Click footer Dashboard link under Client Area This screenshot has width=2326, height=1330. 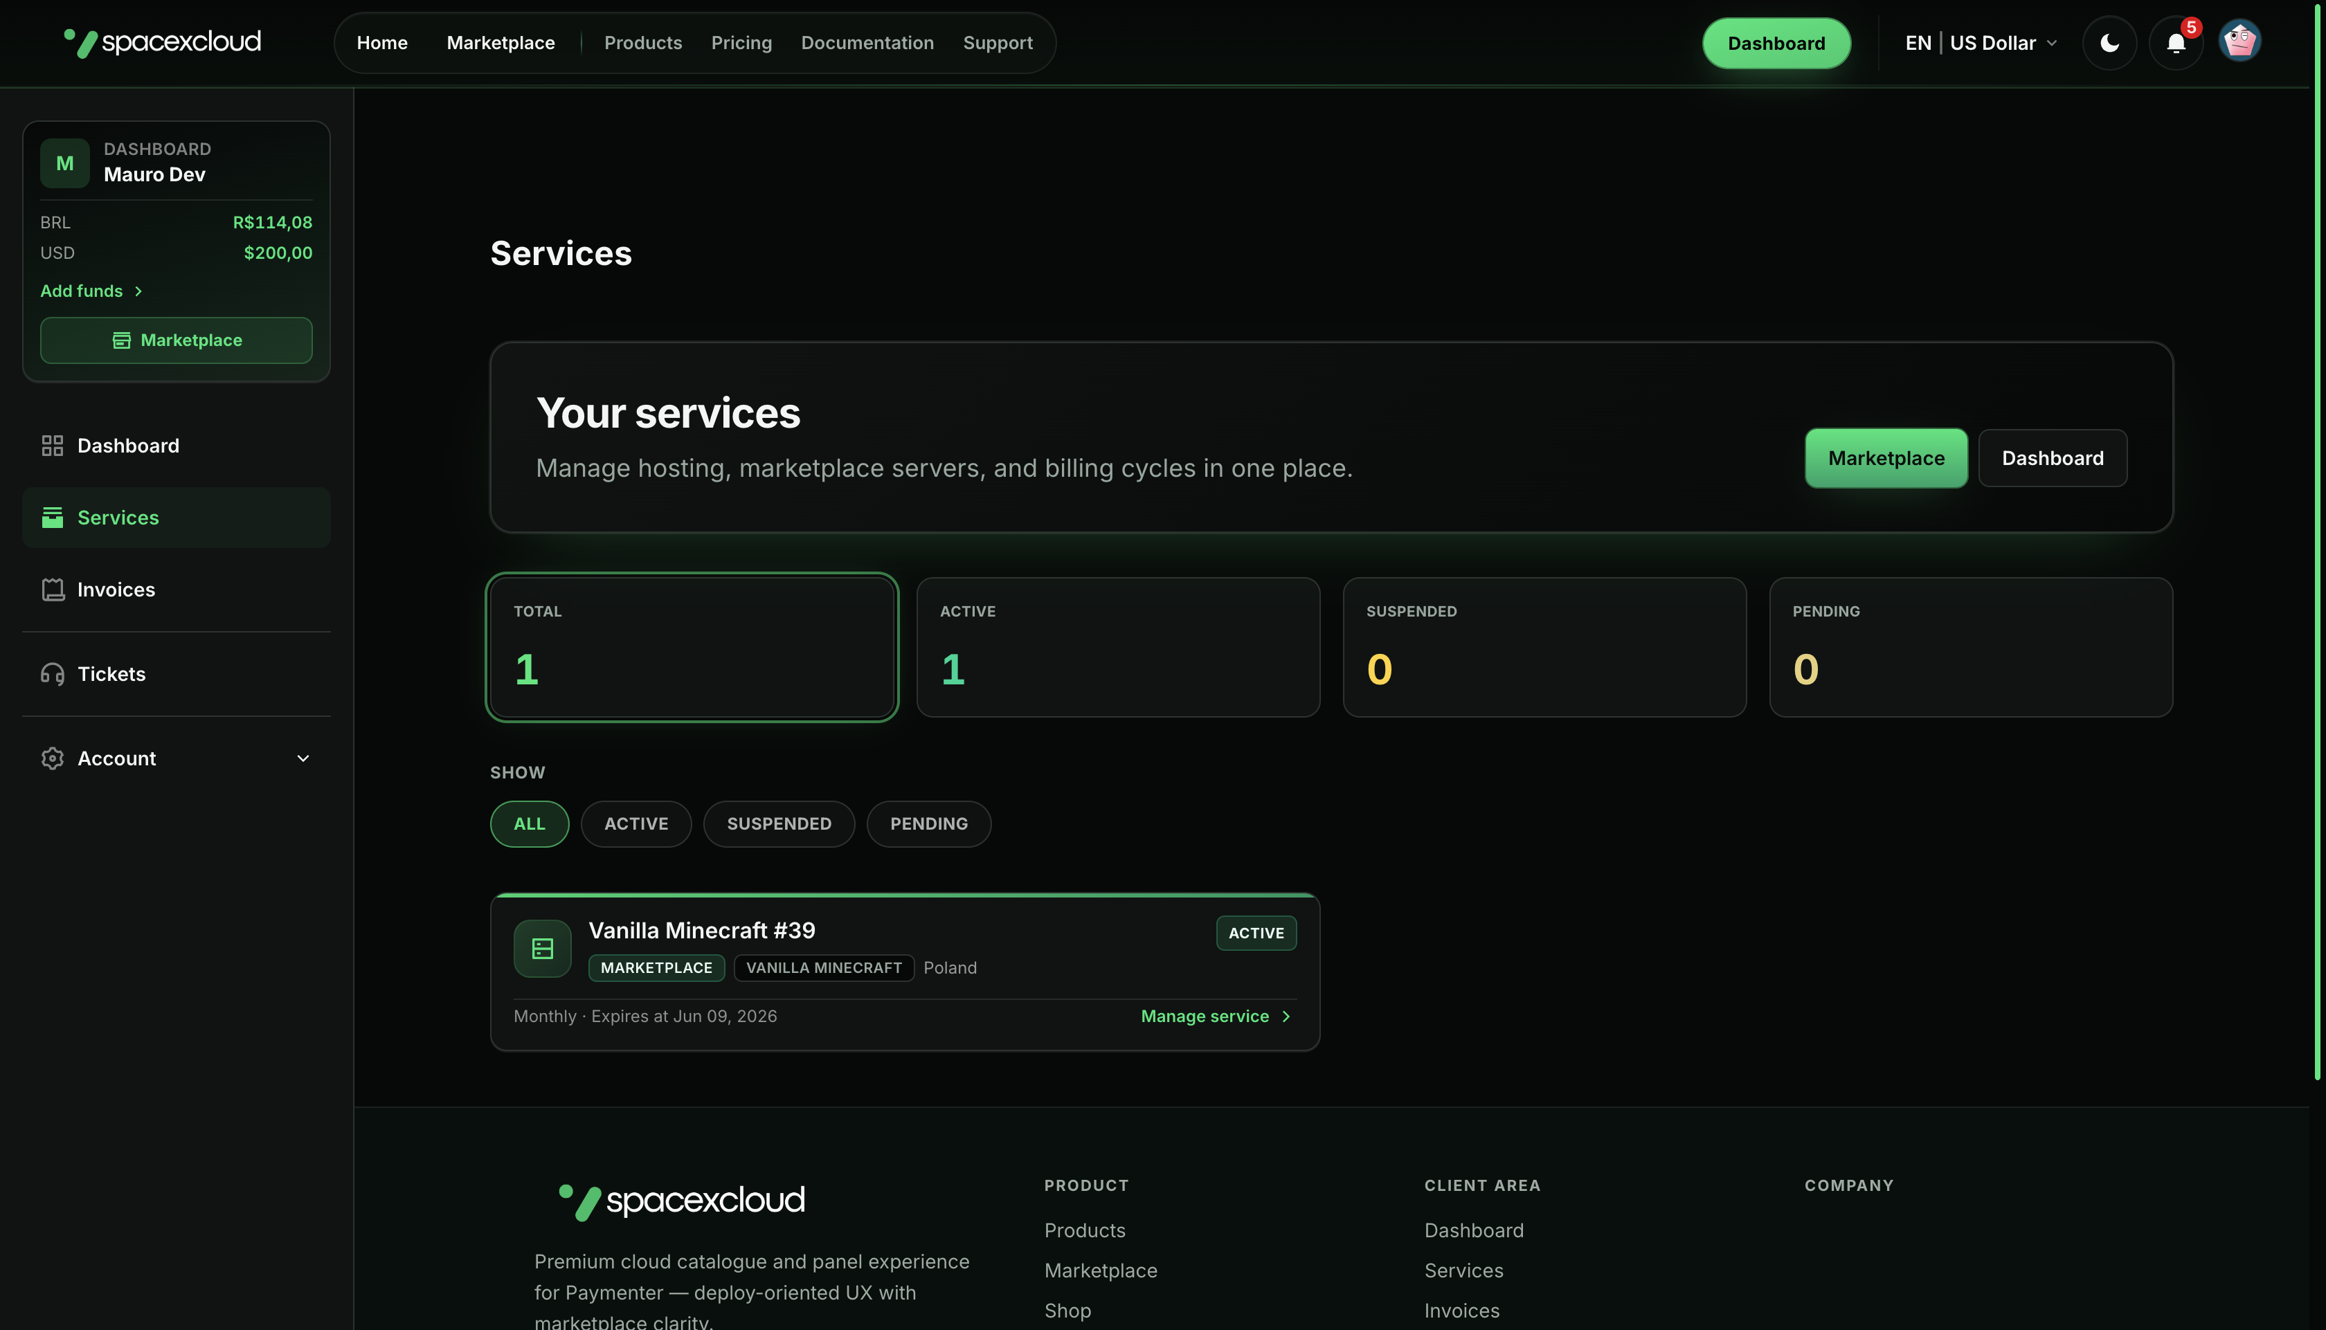tap(1474, 1230)
